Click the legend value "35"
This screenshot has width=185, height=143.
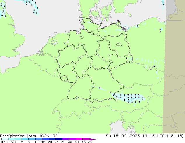pos(70,142)
